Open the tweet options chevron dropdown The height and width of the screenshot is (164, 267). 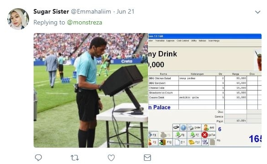[x=257, y=12]
